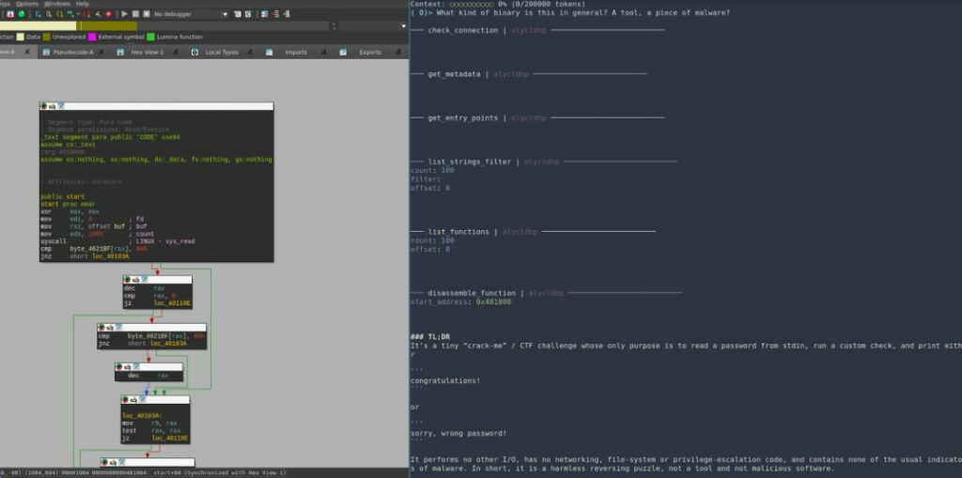
Task: Click the pause process icon in toolbar
Action: click(x=135, y=14)
